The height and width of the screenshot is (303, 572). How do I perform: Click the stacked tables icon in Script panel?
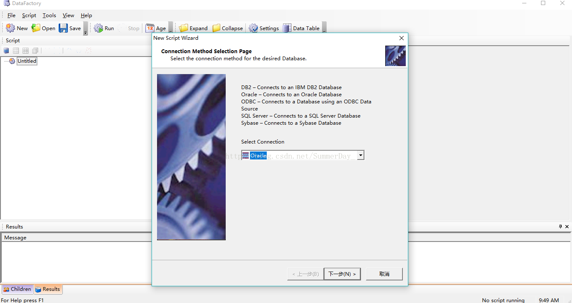click(x=35, y=51)
